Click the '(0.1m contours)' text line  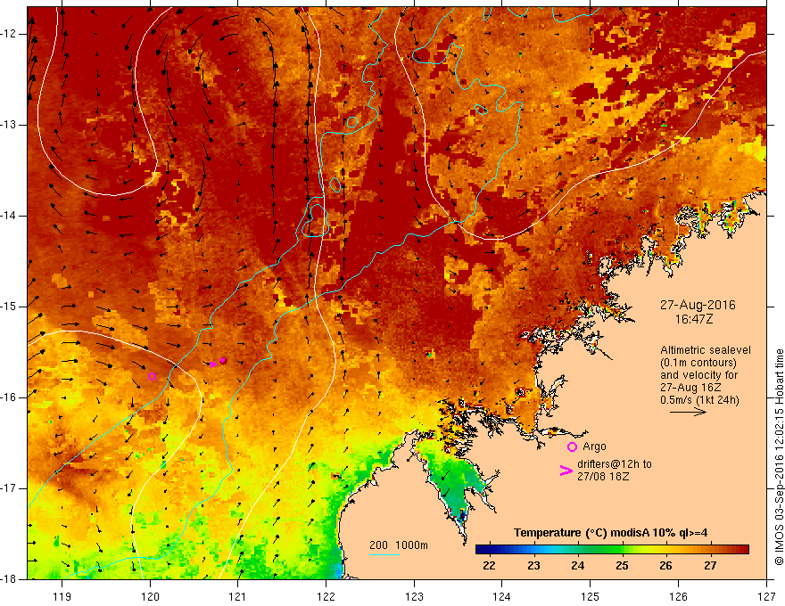tap(698, 363)
